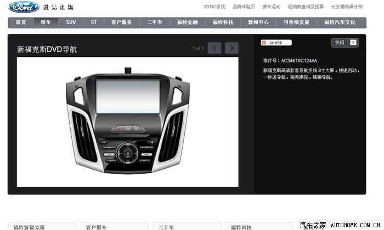Open 二手车 in the navigation bar
Viewport: 384px width, 230px height.
[155, 22]
